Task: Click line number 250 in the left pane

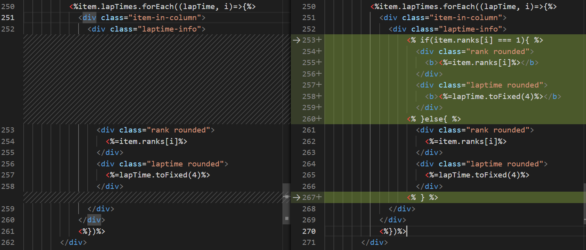Action: tap(8, 6)
